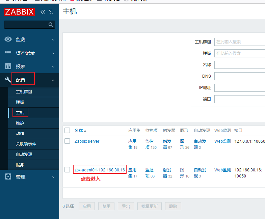Open 触发器 for Zabbix server
Screen dimensions: 265x219
pos(167,144)
